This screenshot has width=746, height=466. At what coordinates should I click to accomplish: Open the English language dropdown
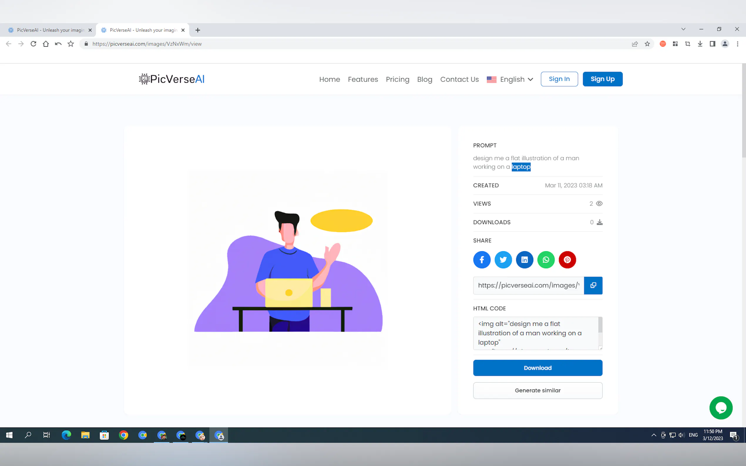tap(510, 79)
